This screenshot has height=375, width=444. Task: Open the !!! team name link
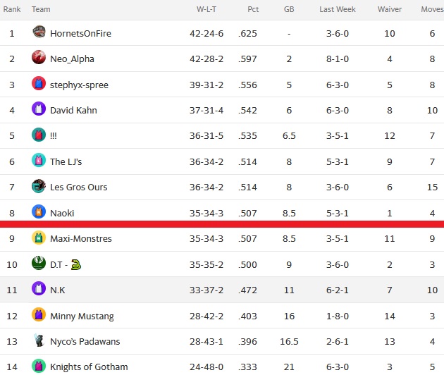pyautogui.click(x=54, y=136)
